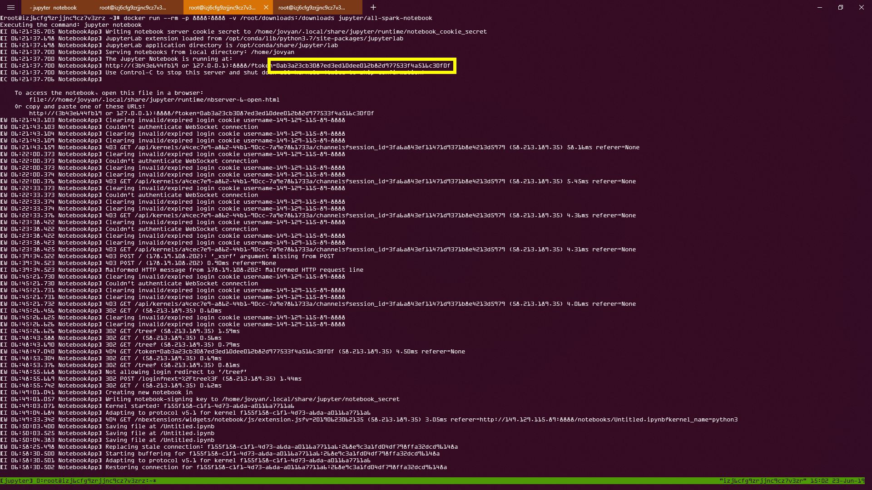Select the root tab left of the active tab

[133, 7]
